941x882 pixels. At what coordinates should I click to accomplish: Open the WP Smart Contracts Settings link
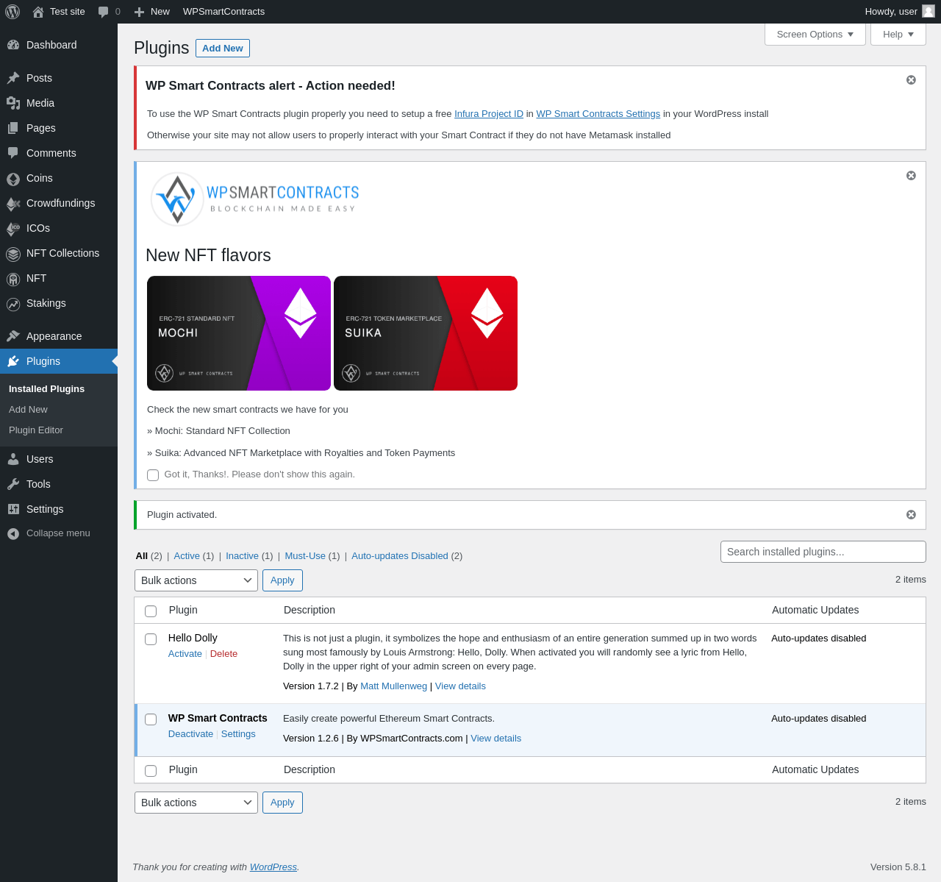coord(598,114)
